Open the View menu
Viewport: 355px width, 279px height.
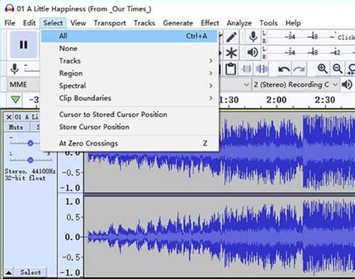[78, 23]
